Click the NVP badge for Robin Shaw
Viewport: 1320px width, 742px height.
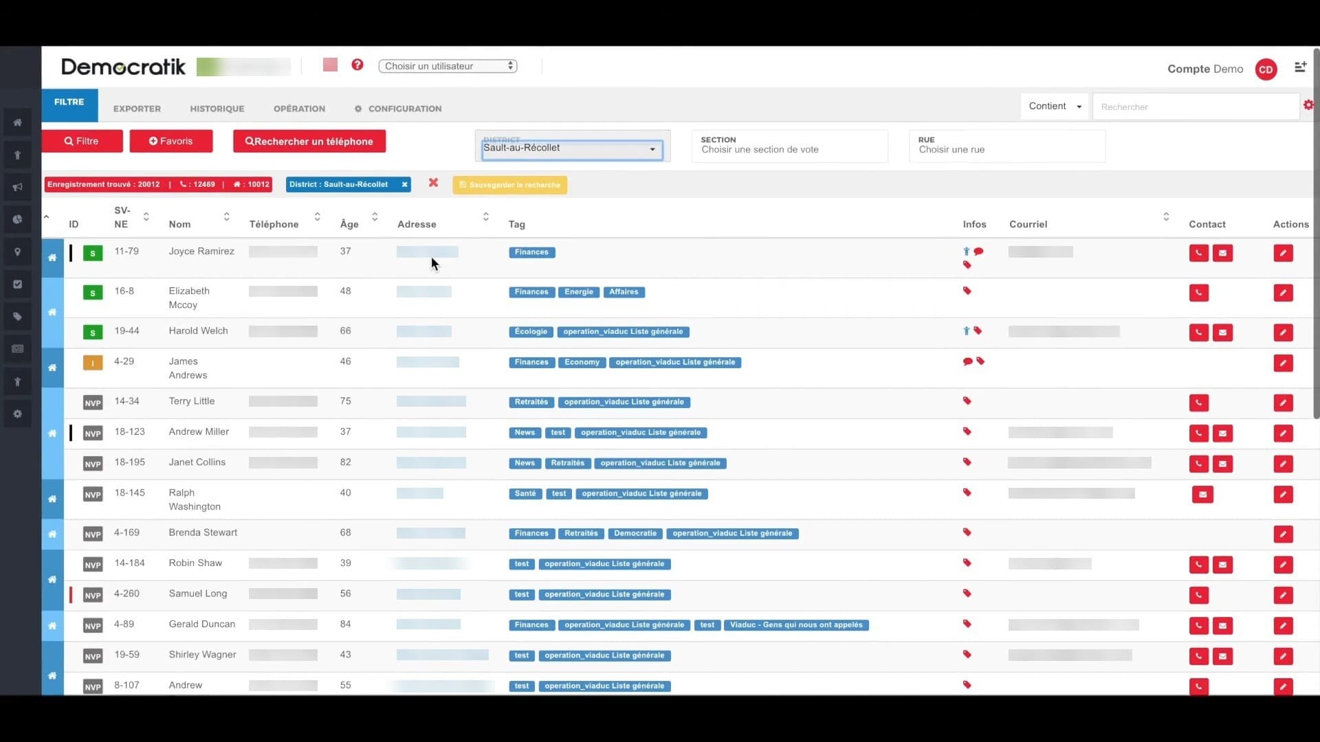coord(93,565)
